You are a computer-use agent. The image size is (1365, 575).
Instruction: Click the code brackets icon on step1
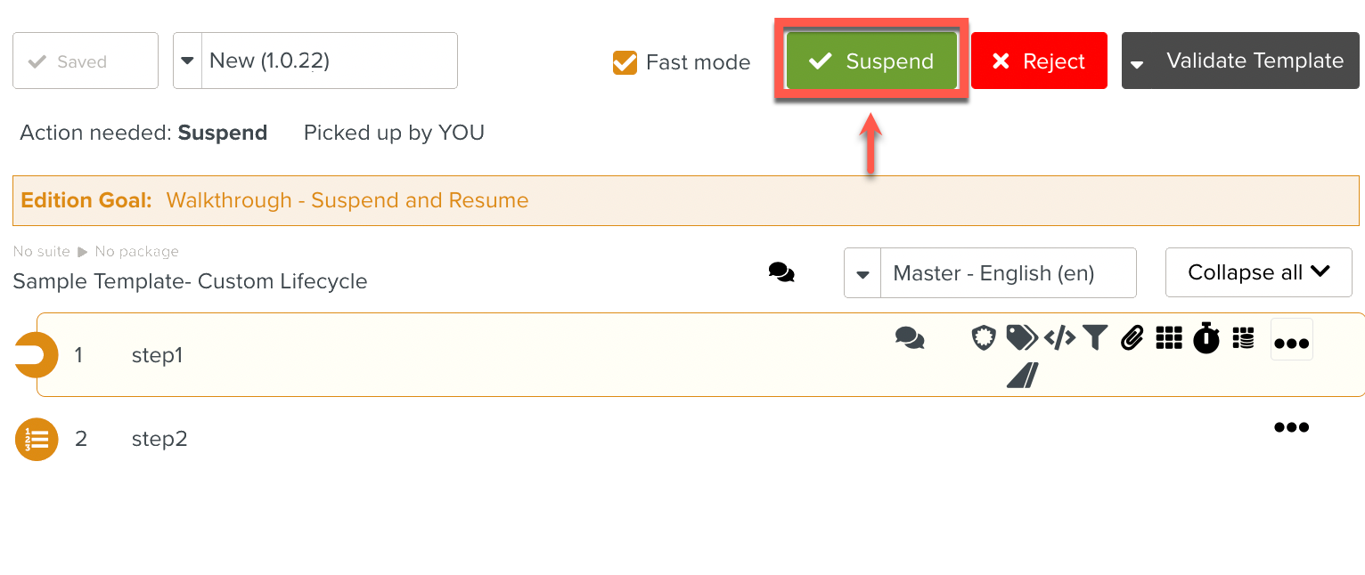1059,338
